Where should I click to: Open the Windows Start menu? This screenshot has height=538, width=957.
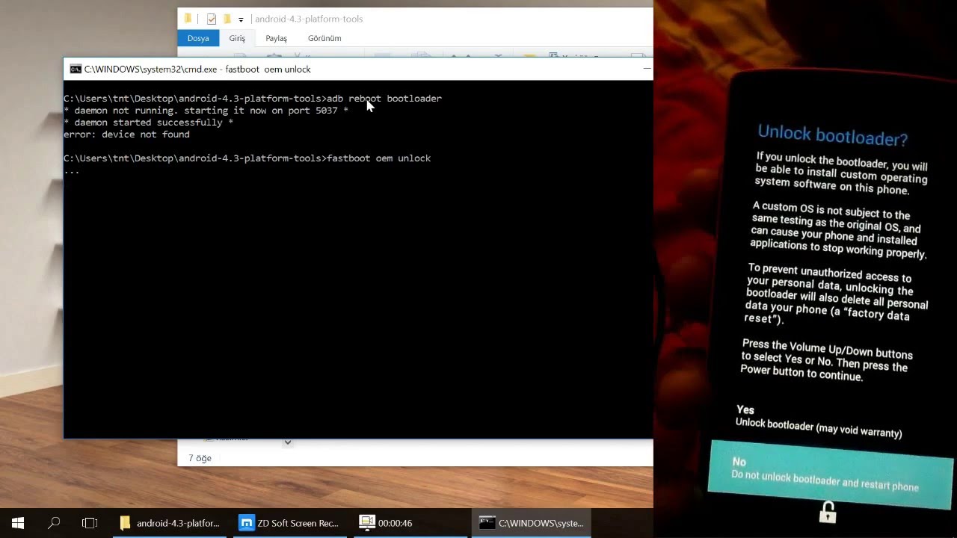pos(18,523)
